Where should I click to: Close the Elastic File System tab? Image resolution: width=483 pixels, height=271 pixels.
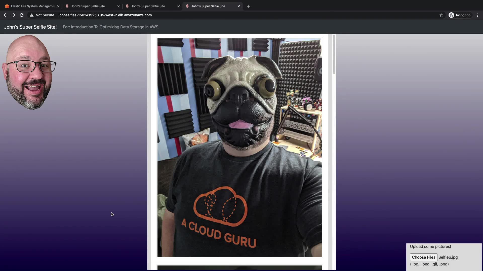(x=58, y=6)
